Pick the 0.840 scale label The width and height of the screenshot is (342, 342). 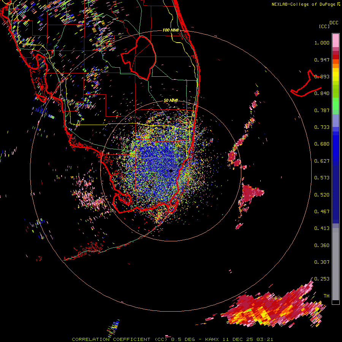[322, 93]
